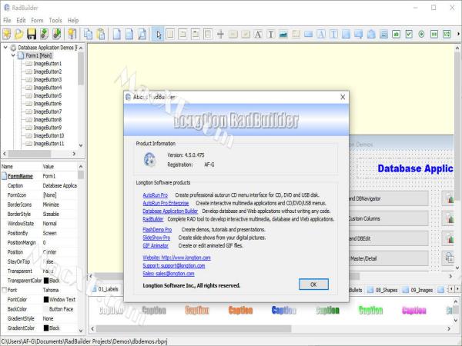Select the blue outlined A component icon
Screen dimensions: 462x346
click(x=321, y=34)
